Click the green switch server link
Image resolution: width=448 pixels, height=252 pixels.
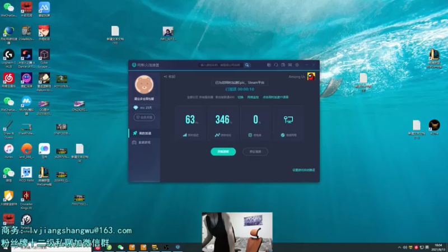[x=241, y=97]
